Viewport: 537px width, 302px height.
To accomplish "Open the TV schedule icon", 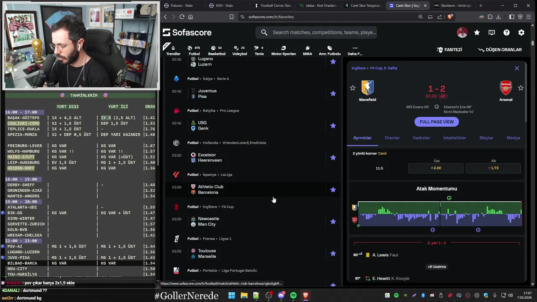I will (x=492, y=32).
